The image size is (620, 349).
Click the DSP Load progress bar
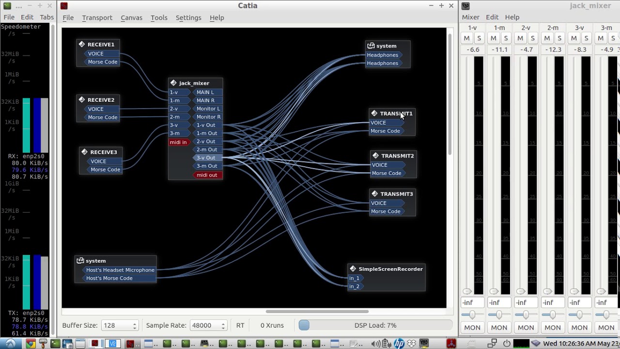(x=375, y=325)
